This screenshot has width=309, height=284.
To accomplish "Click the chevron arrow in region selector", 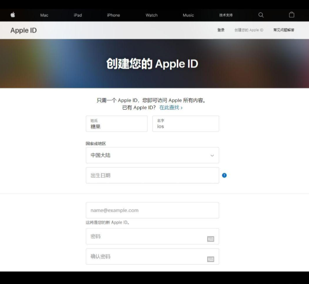I will pos(212,155).
